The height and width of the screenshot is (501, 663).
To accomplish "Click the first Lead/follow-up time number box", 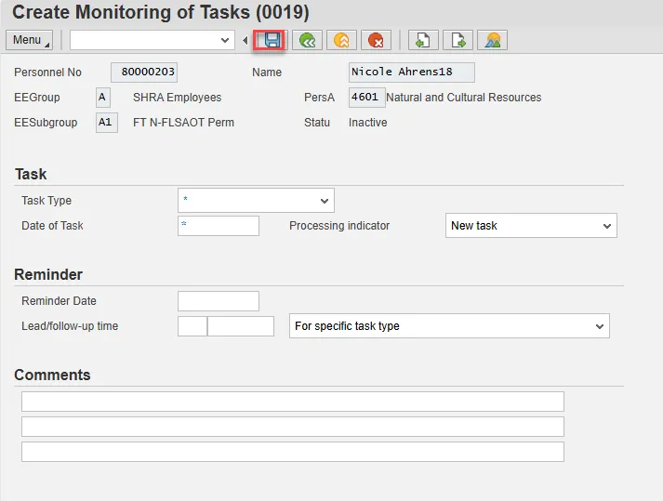I will 192,326.
